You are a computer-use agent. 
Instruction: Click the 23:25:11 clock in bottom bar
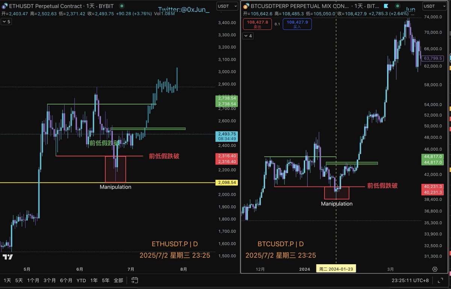[401, 280]
